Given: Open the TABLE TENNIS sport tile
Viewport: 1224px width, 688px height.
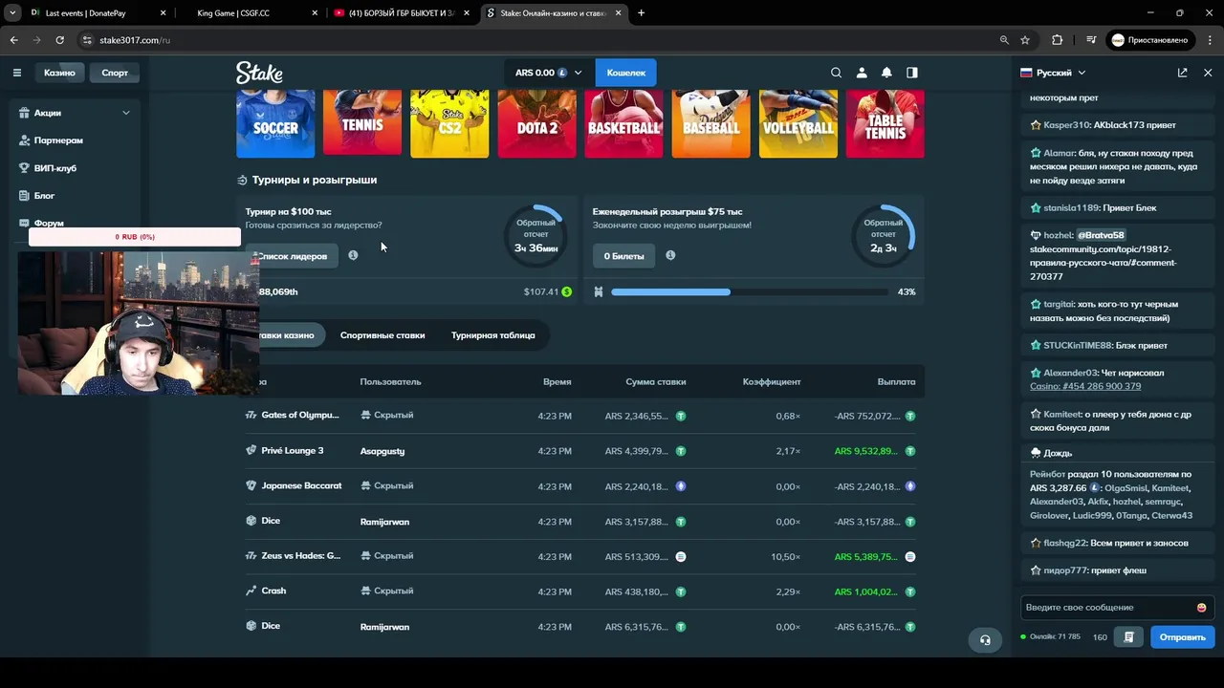Looking at the screenshot, I should click(x=885, y=123).
